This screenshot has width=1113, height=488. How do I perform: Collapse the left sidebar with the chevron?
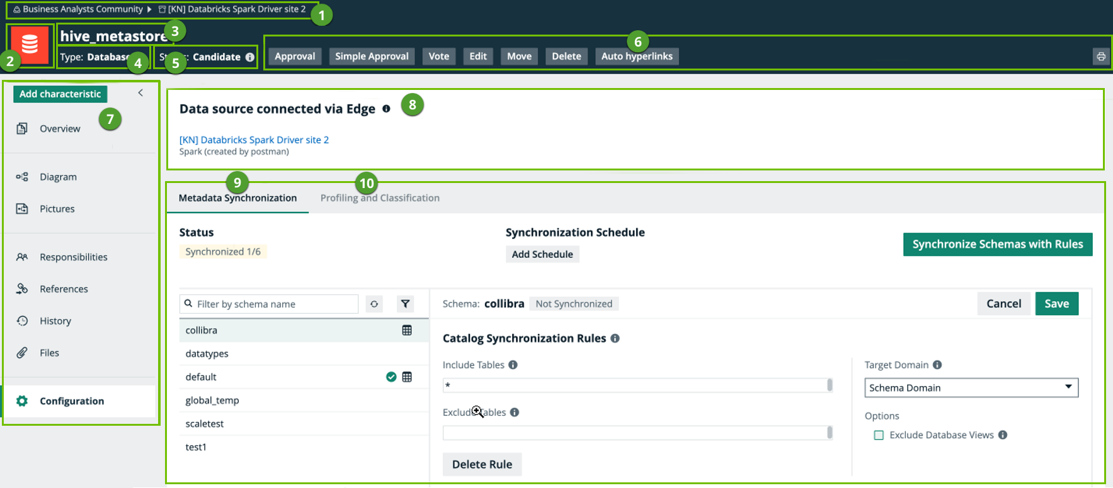pos(140,93)
